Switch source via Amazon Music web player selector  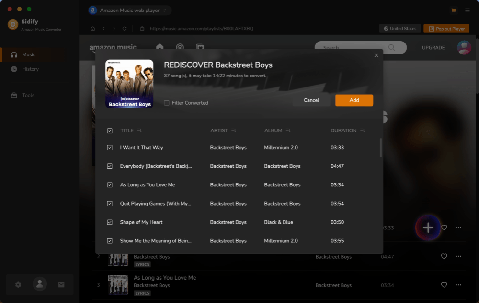tap(129, 11)
